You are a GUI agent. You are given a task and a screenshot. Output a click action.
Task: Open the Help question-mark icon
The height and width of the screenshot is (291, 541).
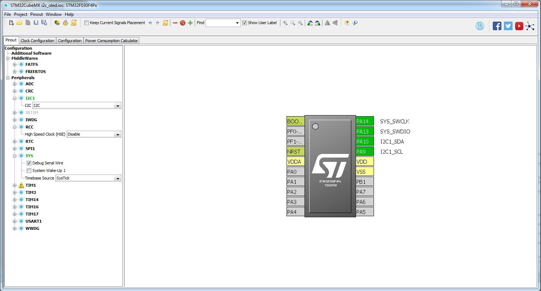pyautogui.click(x=347, y=23)
